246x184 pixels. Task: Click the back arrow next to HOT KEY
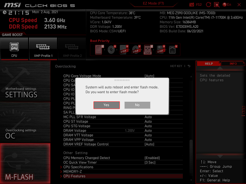[189, 66]
